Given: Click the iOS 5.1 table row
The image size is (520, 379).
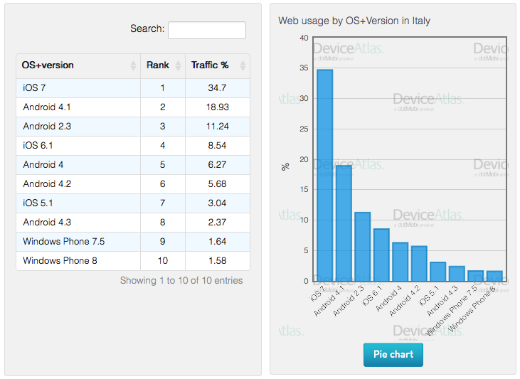Looking at the screenshot, I should coord(132,203).
